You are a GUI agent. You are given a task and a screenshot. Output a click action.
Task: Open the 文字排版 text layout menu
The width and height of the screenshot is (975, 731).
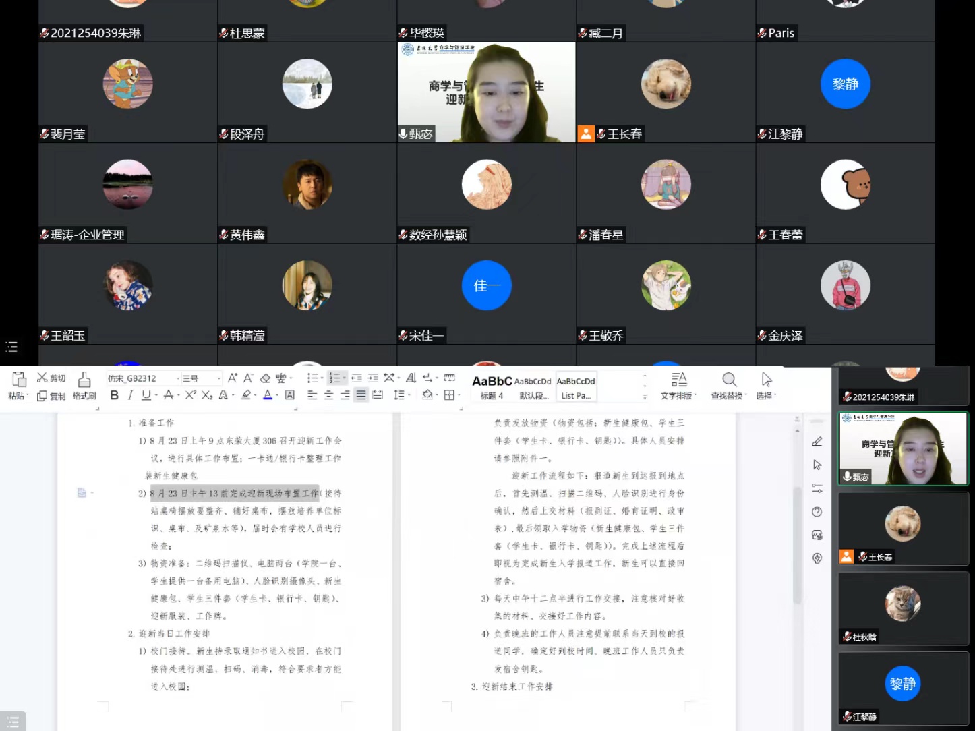(678, 386)
